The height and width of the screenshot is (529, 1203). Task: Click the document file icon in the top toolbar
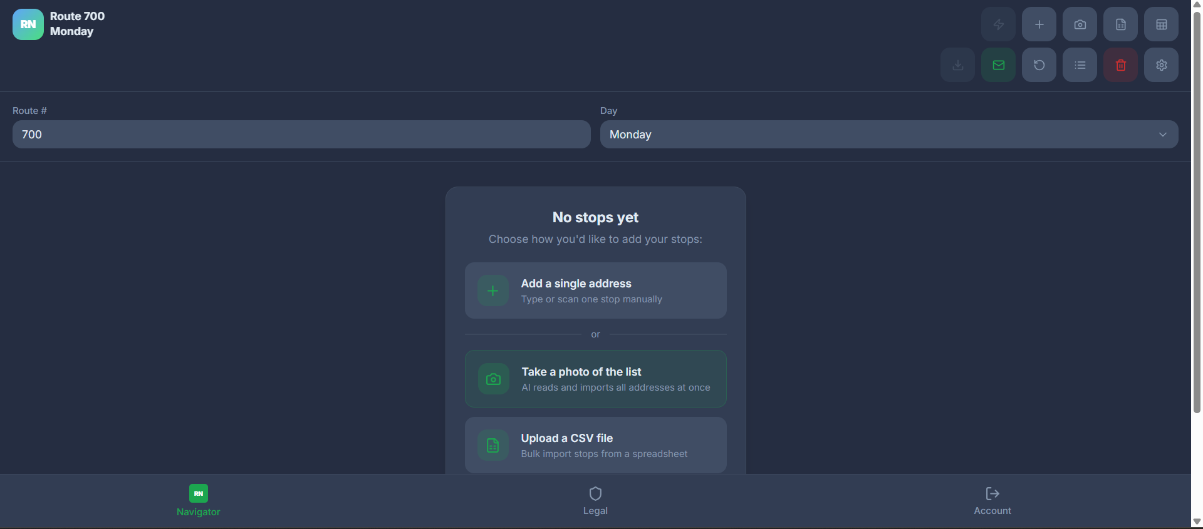coord(1120,24)
